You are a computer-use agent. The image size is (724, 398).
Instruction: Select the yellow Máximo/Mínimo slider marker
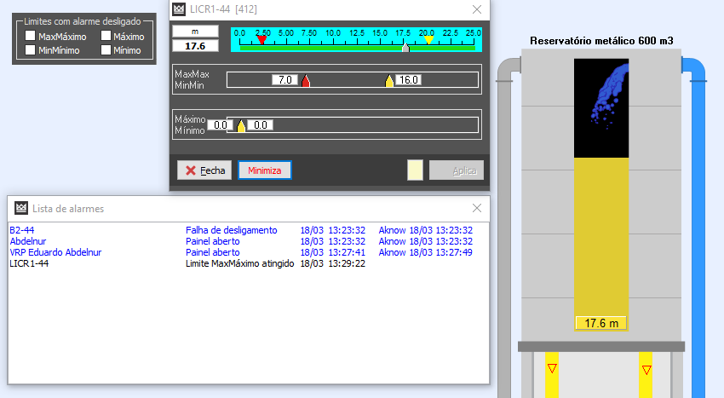(x=241, y=126)
